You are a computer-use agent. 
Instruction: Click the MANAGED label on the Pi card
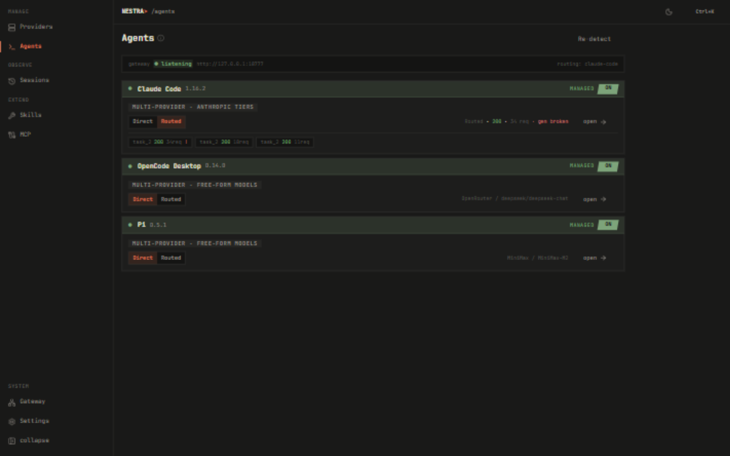click(x=581, y=225)
